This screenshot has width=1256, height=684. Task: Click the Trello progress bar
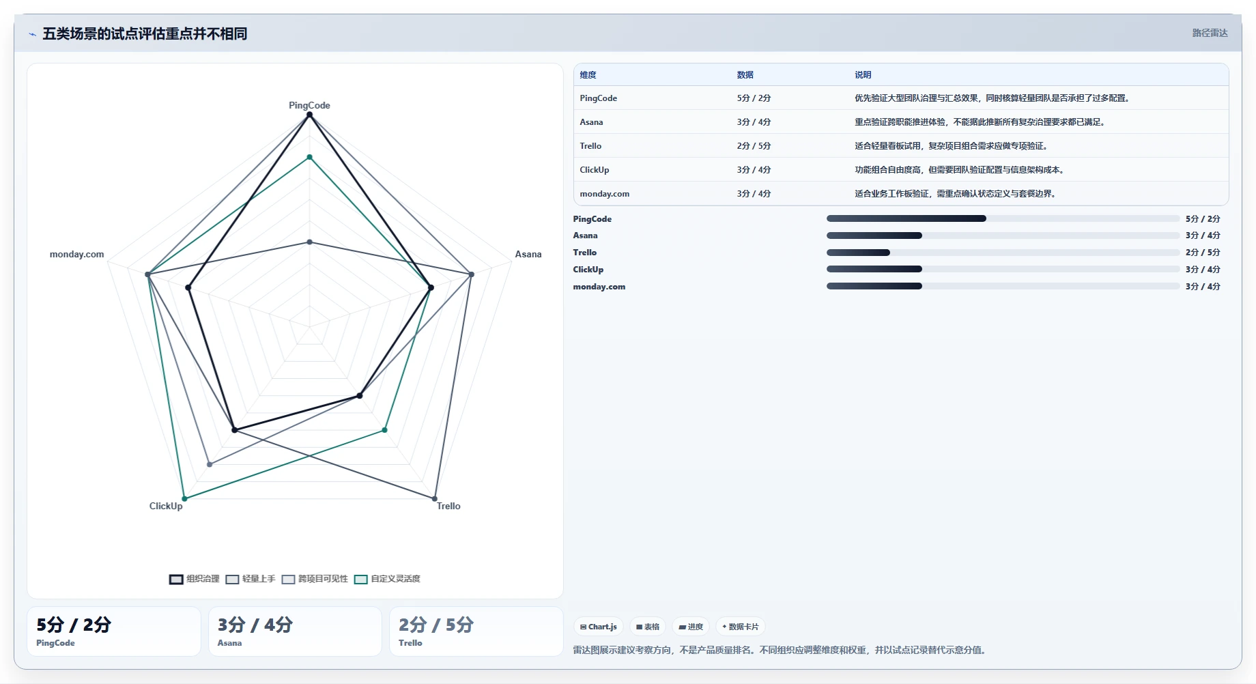1003,253
